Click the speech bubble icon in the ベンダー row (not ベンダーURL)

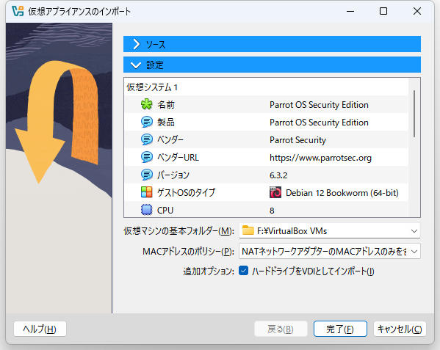[x=146, y=139]
